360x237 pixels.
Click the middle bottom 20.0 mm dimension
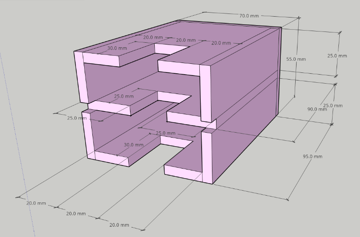(x=76, y=214)
